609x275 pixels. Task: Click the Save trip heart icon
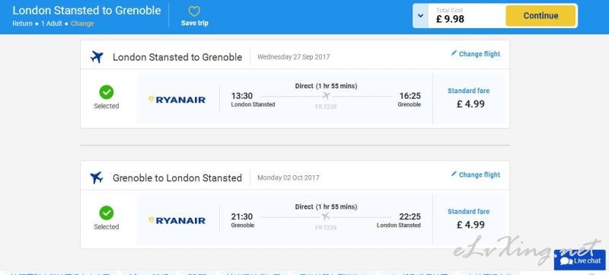(194, 11)
